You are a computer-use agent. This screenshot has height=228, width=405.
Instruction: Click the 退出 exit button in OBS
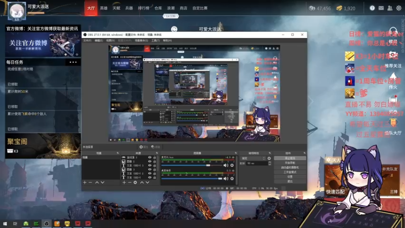(x=290, y=181)
